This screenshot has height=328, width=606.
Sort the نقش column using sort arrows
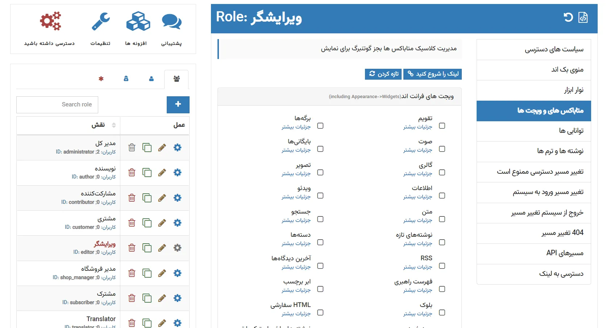(114, 125)
